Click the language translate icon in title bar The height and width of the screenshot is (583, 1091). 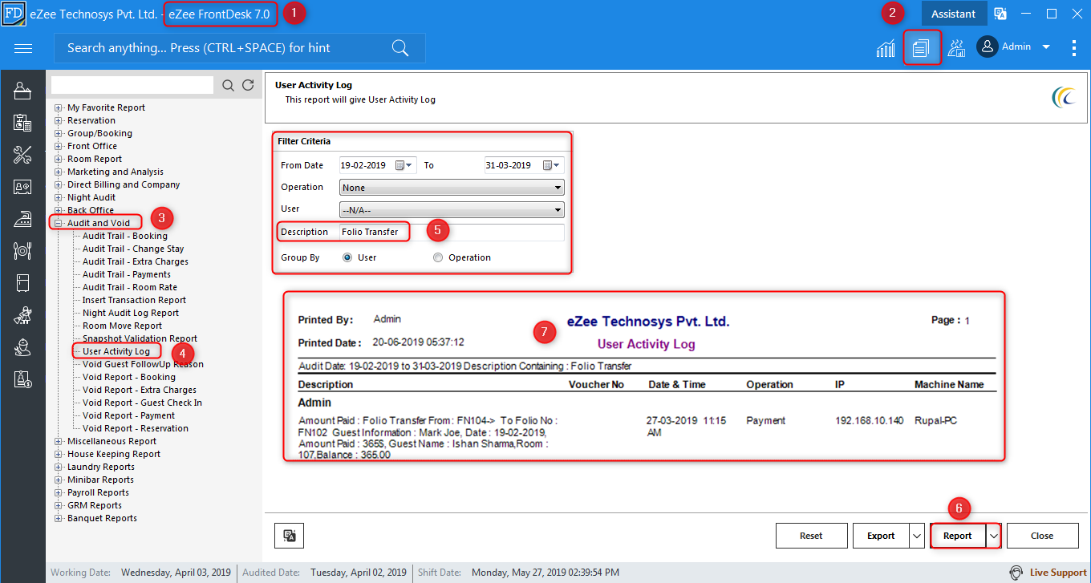[1000, 14]
